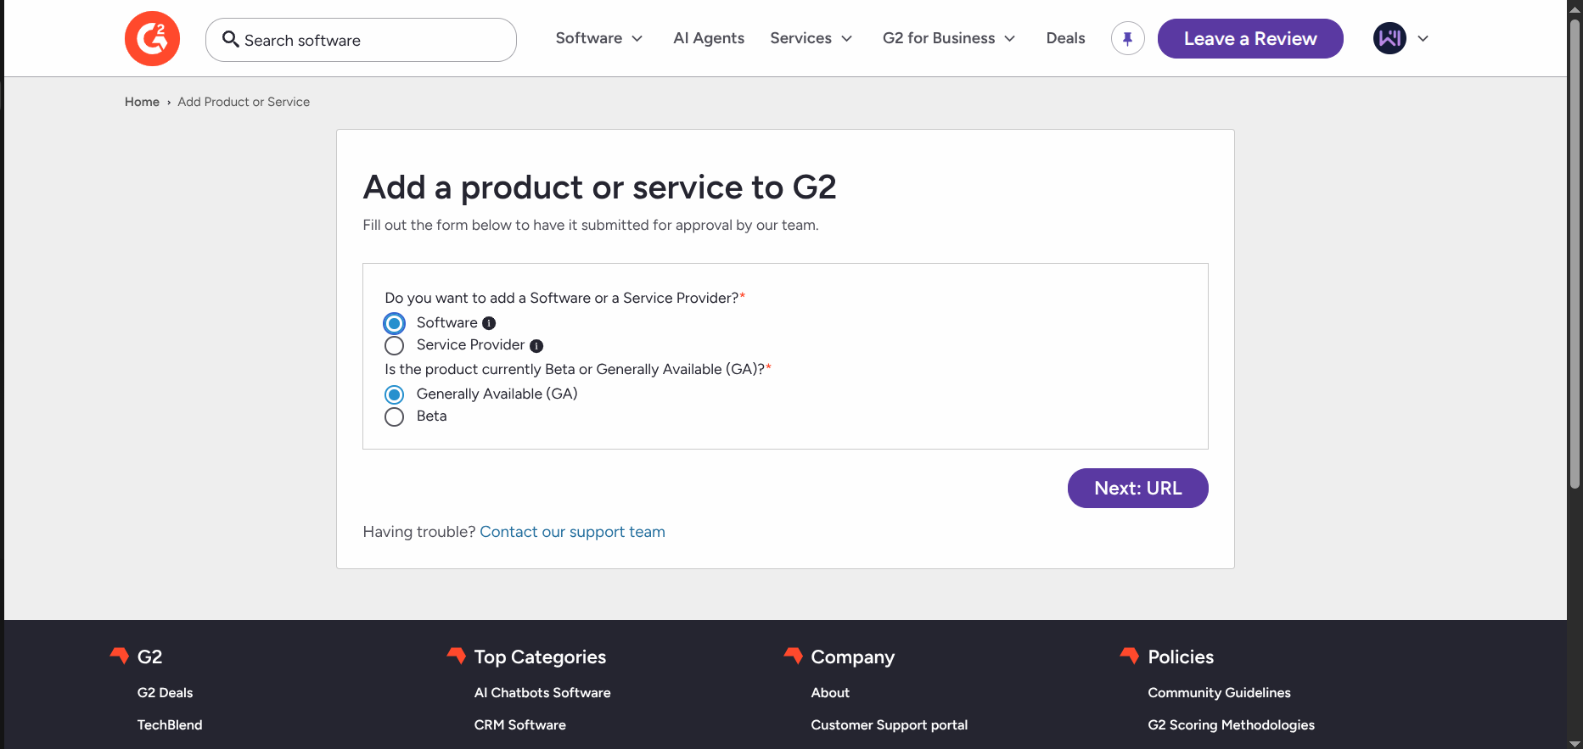Expand the Services dropdown menu

point(811,38)
